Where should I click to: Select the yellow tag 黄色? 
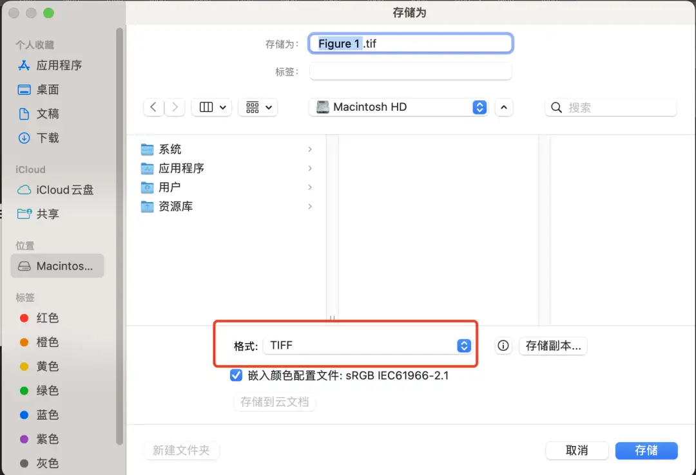39,366
